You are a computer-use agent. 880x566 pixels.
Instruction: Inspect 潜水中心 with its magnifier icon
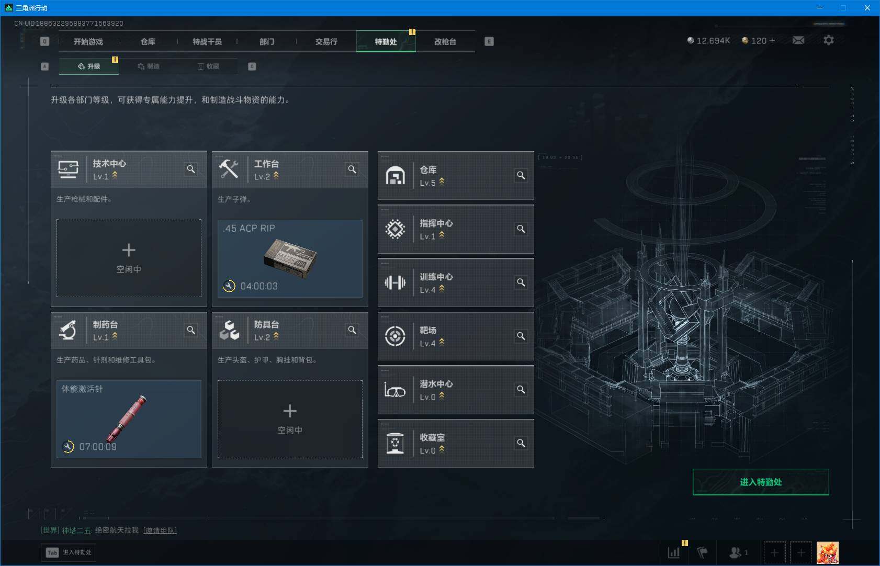click(521, 390)
